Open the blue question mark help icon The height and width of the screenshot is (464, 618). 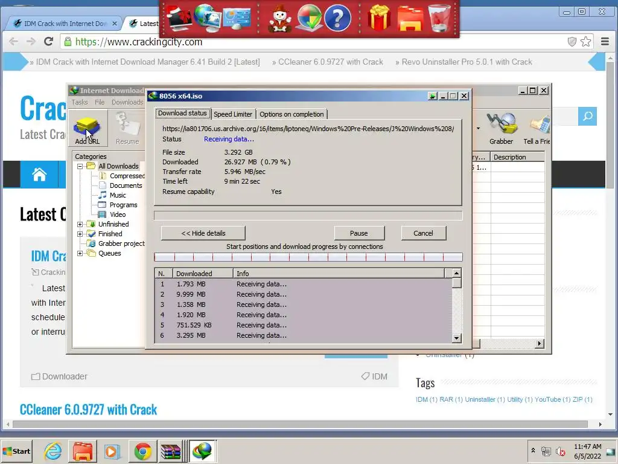tap(337, 18)
